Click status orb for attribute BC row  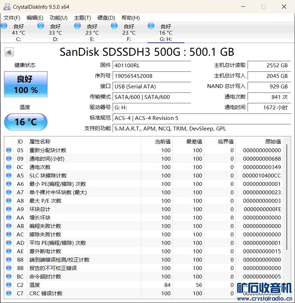(9, 277)
